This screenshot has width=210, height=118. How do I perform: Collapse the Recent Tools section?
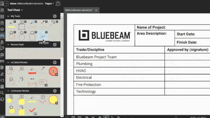click(x=8, y=44)
